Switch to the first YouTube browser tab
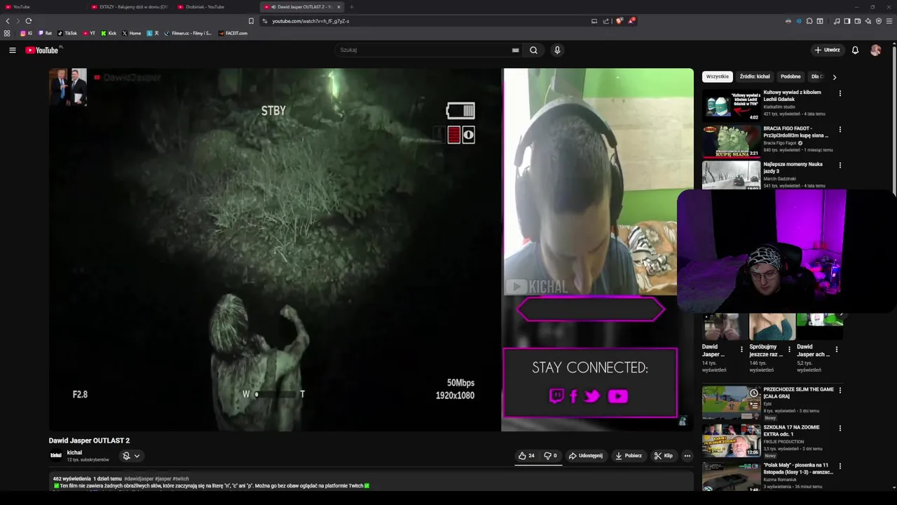 point(42,7)
